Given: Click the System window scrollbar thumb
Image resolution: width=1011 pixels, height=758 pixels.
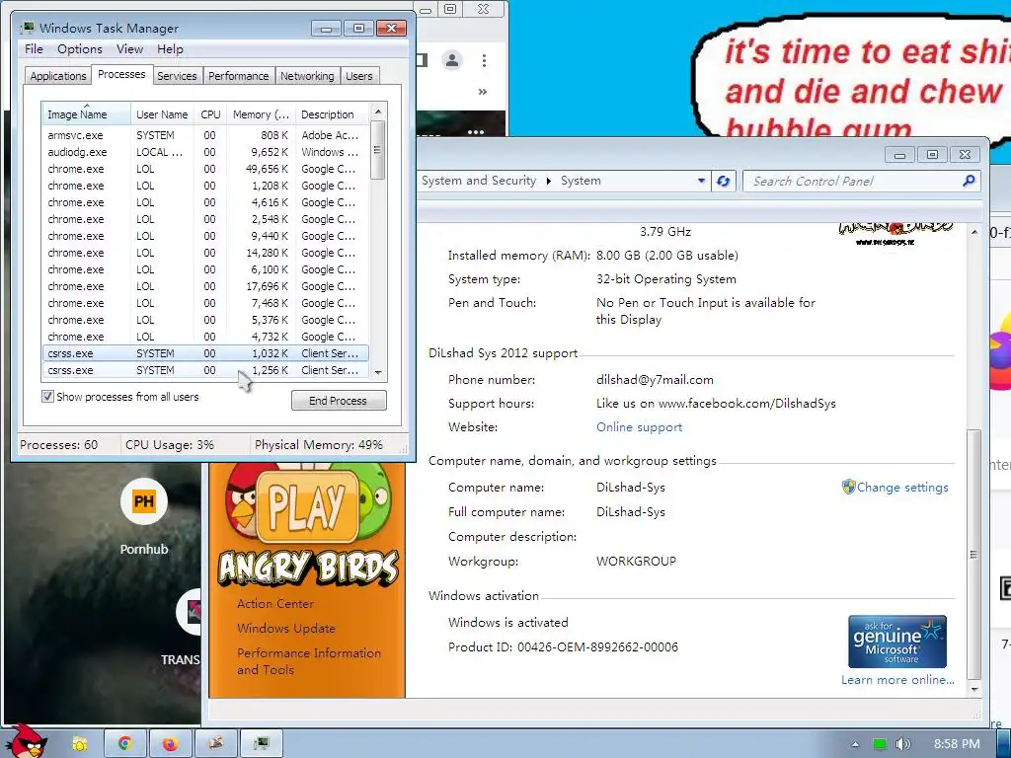Looking at the screenshot, I should point(973,555).
